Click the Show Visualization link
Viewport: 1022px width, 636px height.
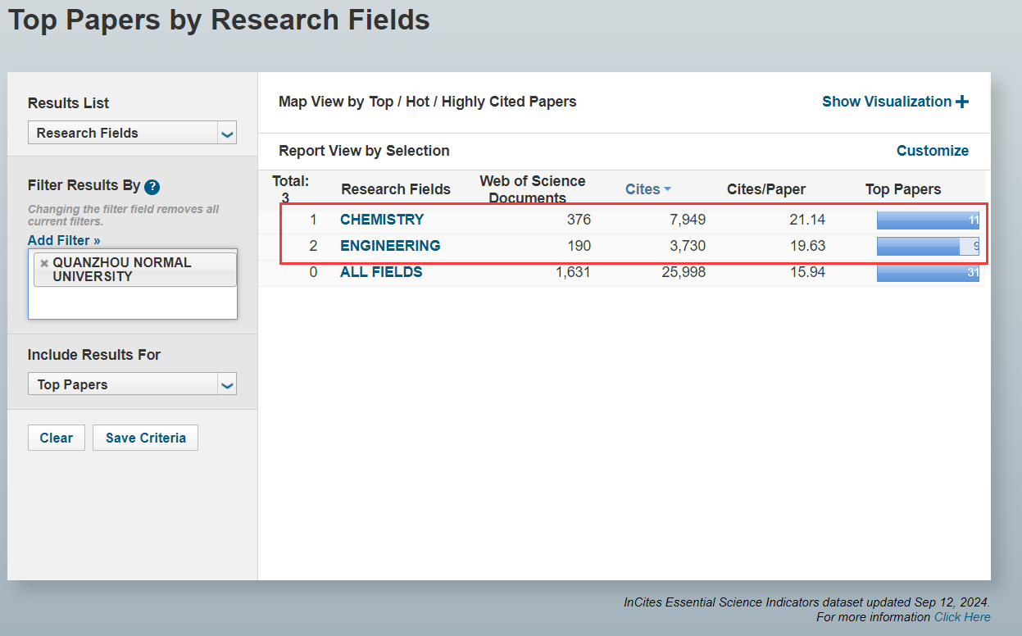(886, 102)
